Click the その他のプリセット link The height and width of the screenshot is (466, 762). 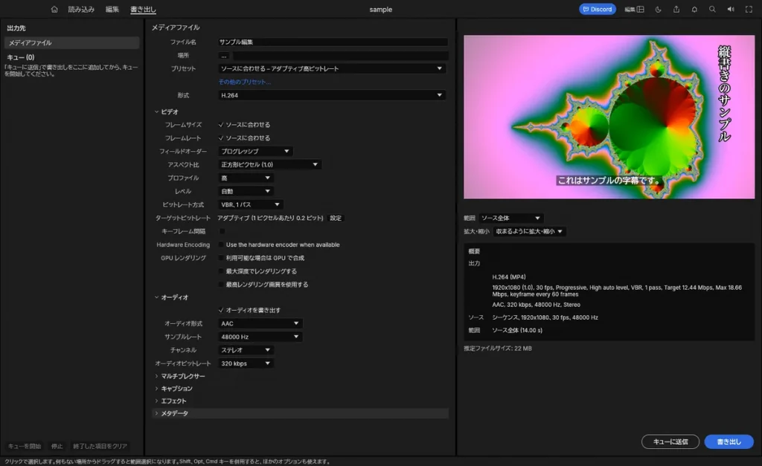pyautogui.click(x=244, y=82)
